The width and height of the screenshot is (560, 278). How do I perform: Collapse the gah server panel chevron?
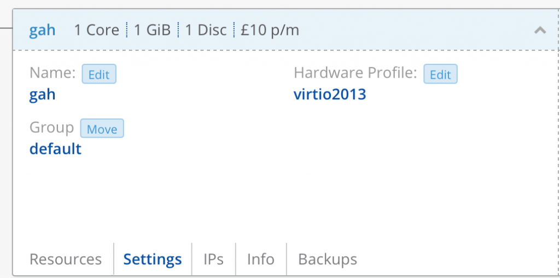click(x=540, y=30)
